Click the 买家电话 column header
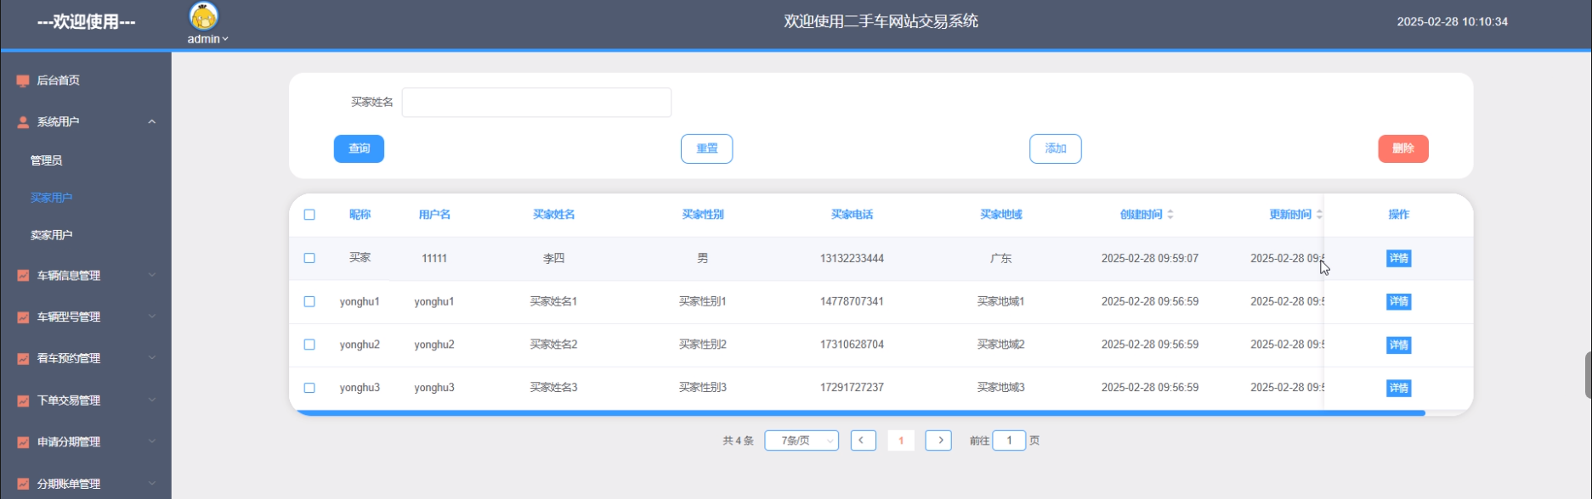1592x499 pixels. [852, 215]
